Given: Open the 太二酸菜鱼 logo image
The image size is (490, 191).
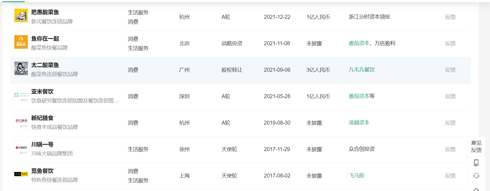Looking at the screenshot, I should click(21, 68).
